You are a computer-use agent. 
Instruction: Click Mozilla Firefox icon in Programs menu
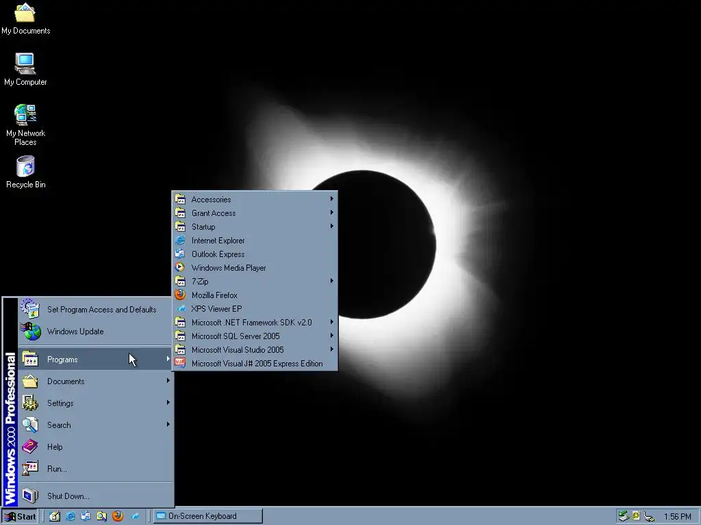(x=180, y=295)
